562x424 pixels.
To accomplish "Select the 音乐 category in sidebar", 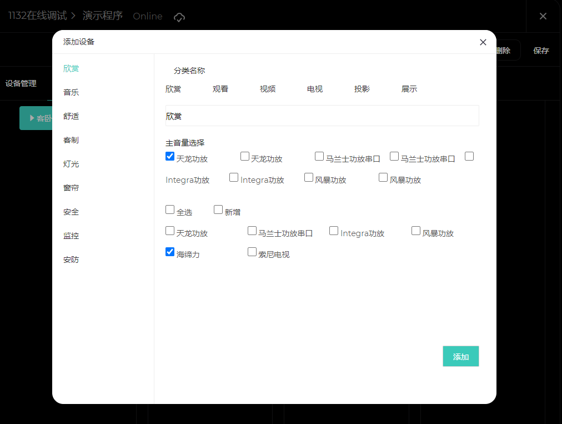I will [71, 93].
